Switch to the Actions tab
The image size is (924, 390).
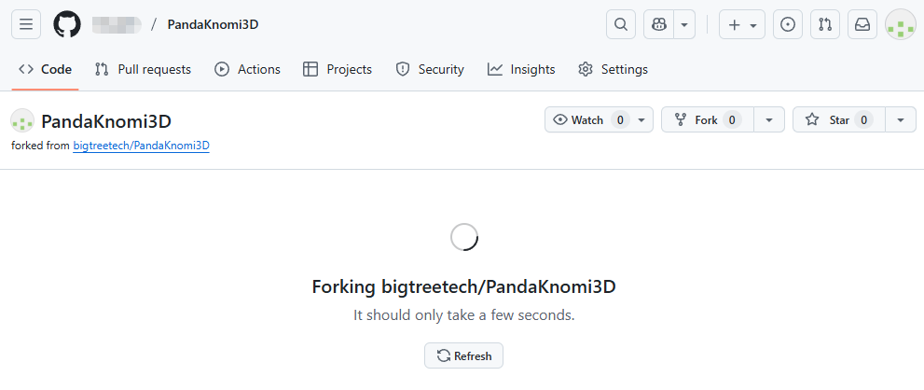point(247,69)
